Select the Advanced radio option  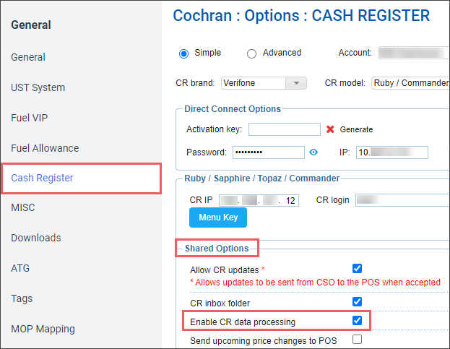tap(251, 53)
